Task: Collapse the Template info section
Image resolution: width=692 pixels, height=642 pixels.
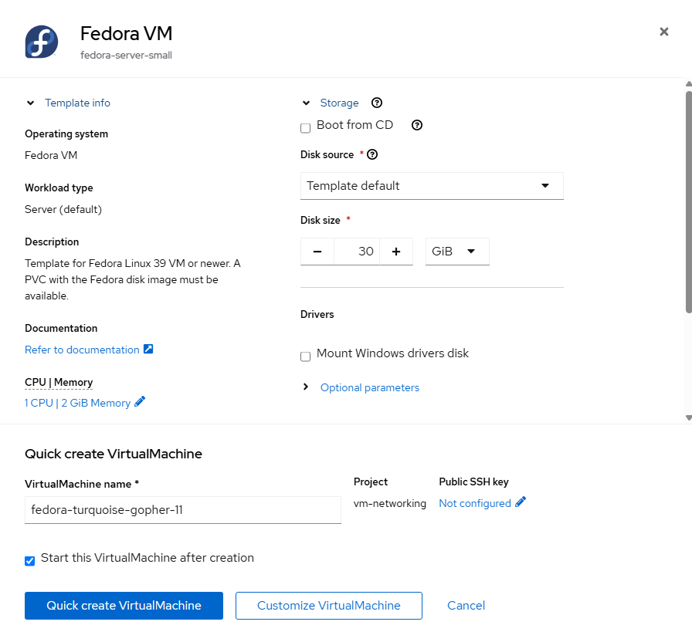Action: click(x=30, y=103)
